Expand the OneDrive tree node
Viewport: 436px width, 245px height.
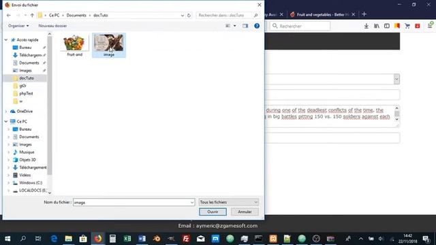tap(6, 112)
